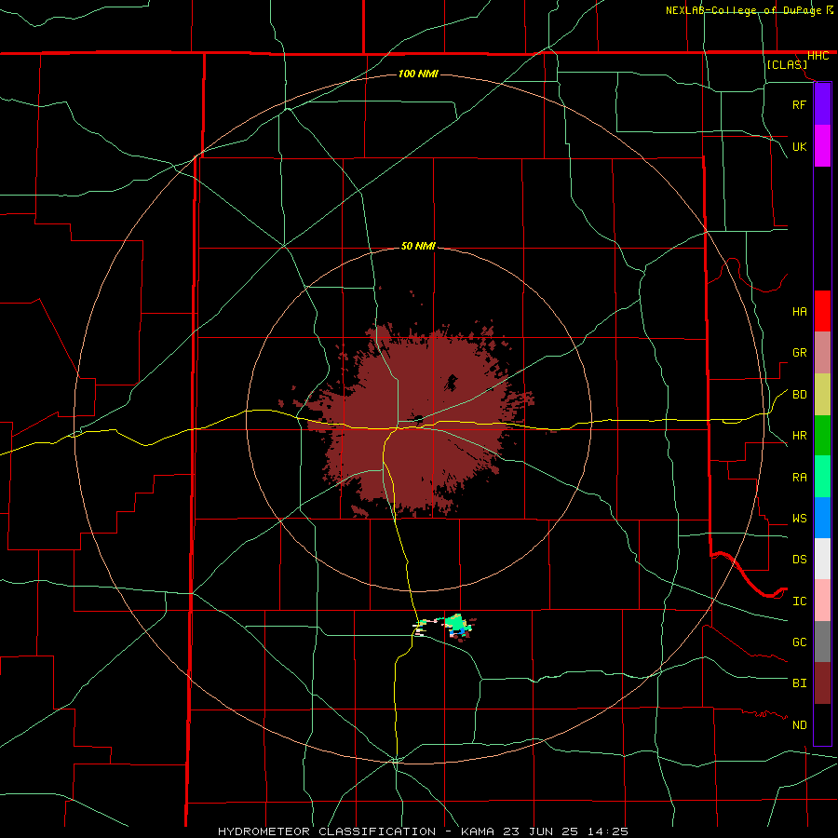Click the GR pink legend swatch

pyautogui.click(x=822, y=353)
